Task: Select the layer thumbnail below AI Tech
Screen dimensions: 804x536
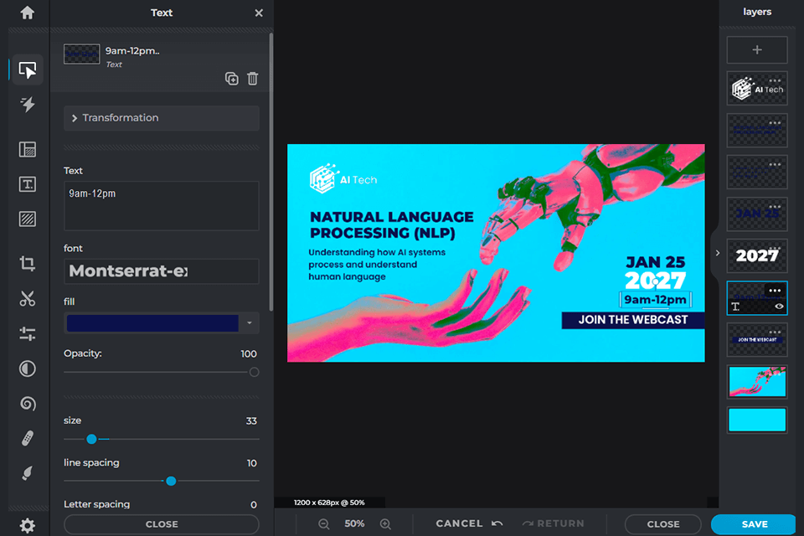Action: coord(757,131)
